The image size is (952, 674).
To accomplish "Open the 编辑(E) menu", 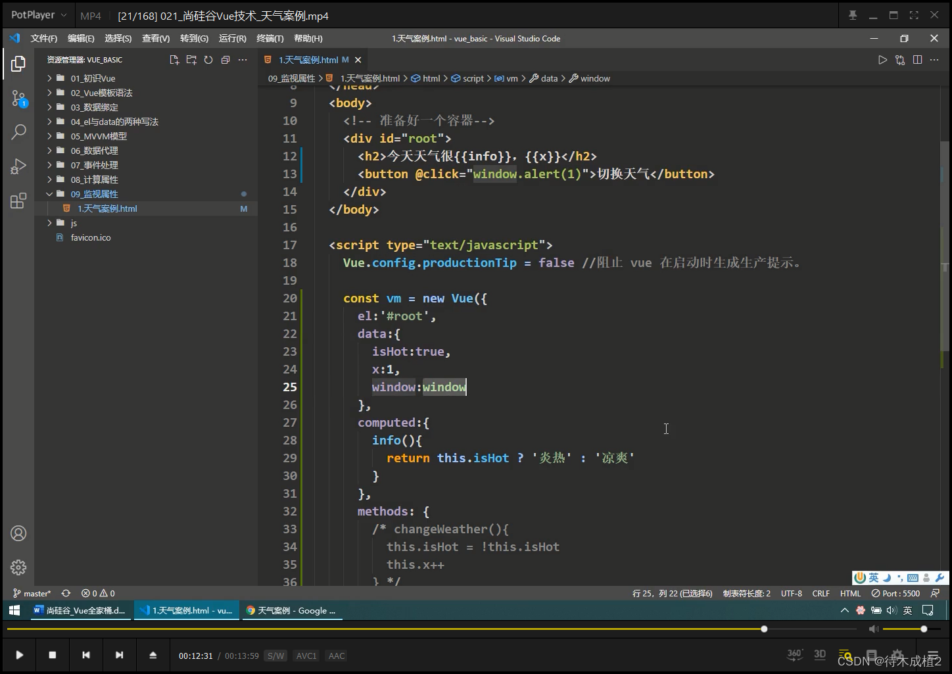I will pyautogui.click(x=81, y=38).
